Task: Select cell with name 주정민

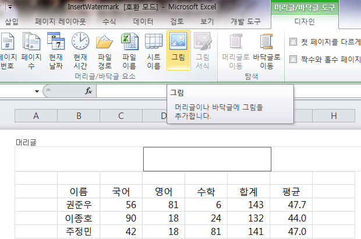Action: (x=79, y=231)
